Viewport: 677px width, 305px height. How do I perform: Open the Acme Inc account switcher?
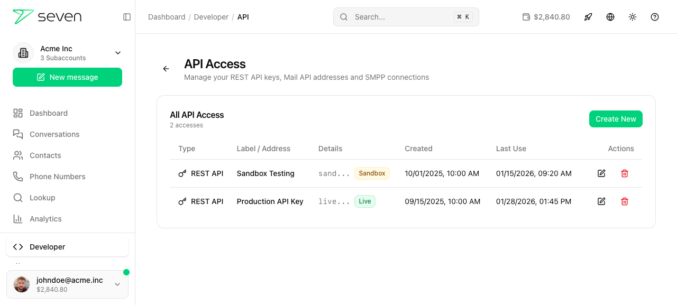tap(67, 53)
